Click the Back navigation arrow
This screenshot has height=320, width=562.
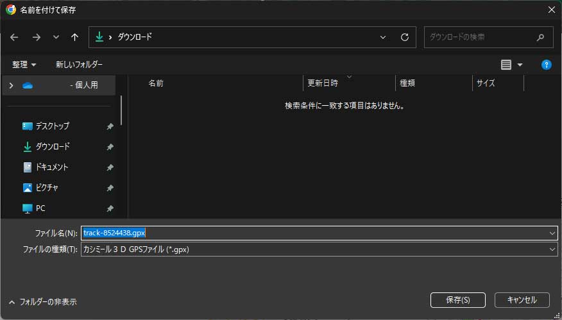14,37
